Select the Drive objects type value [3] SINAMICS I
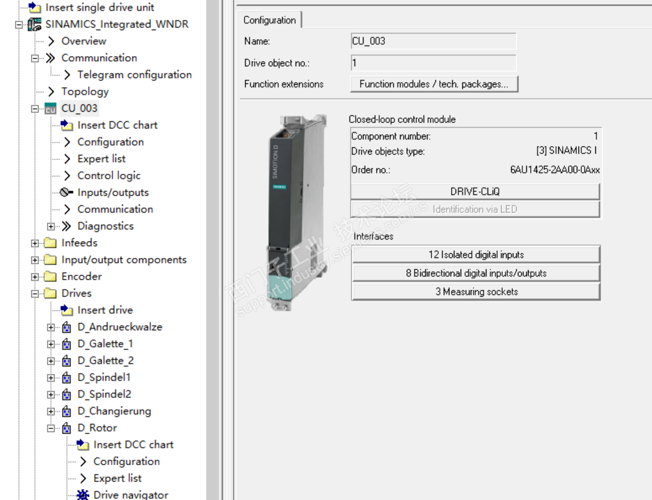 click(566, 150)
